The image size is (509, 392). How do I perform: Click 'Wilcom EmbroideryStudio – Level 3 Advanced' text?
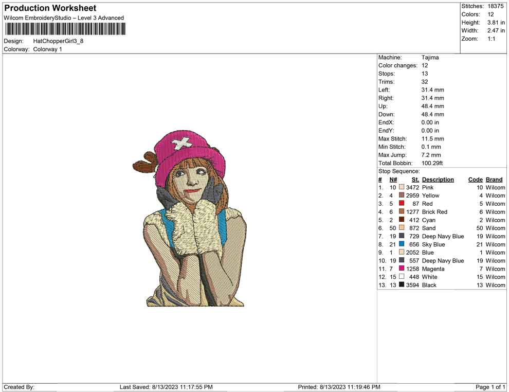click(64, 18)
